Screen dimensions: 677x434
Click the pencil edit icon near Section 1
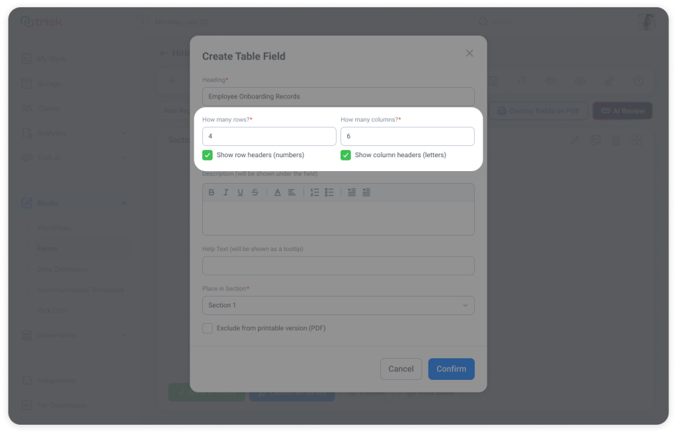pos(575,141)
